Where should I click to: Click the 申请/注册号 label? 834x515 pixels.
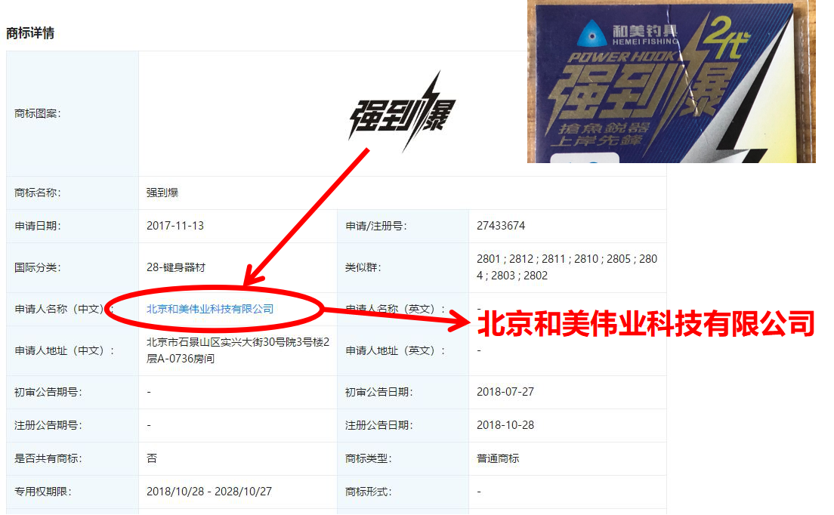[376, 226]
